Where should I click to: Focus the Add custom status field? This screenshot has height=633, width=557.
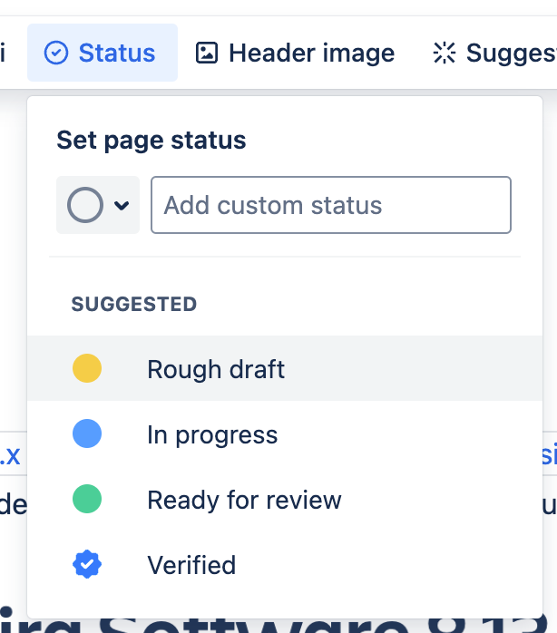(x=330, y=205)
